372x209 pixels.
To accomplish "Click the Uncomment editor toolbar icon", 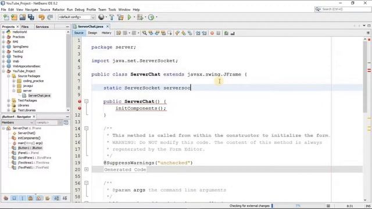I will [233, 33].
